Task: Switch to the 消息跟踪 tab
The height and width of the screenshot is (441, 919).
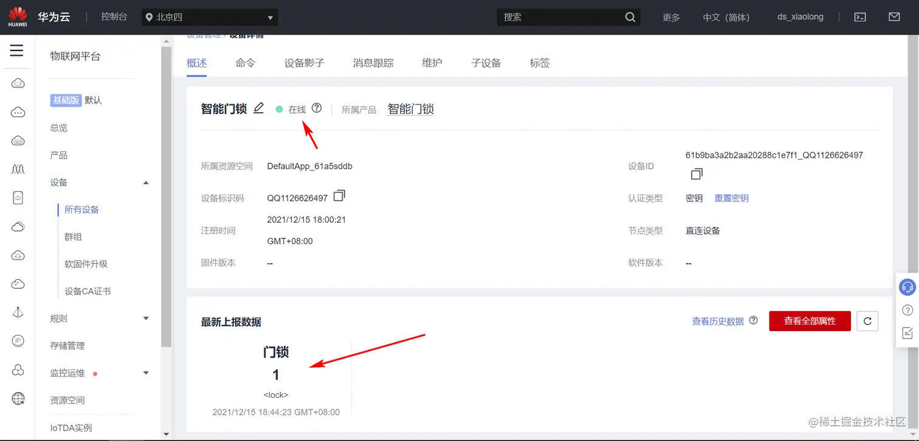Action: [x=373, y=63]
